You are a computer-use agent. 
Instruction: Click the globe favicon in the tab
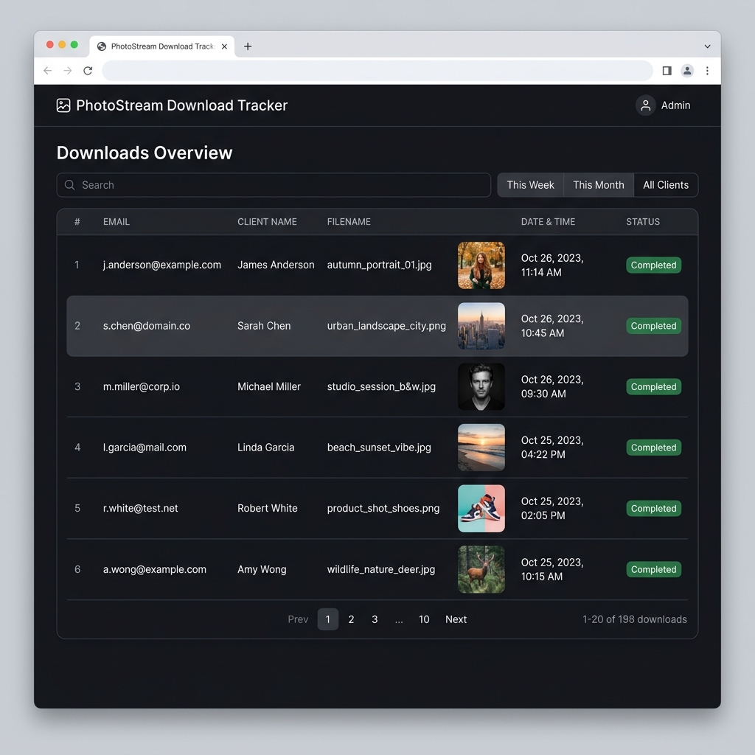click(102, 46)
